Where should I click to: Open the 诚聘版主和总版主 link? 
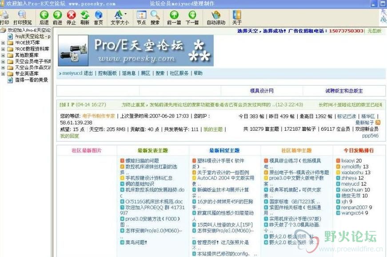344,91
